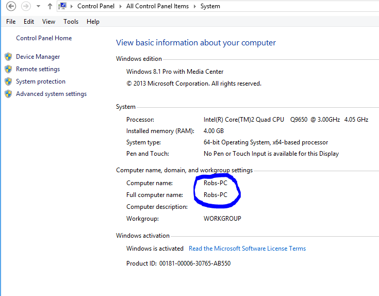Click the Back navigation arrow button
The width and height of the screenshot is (379, 296).
click(x=11, y=6)
